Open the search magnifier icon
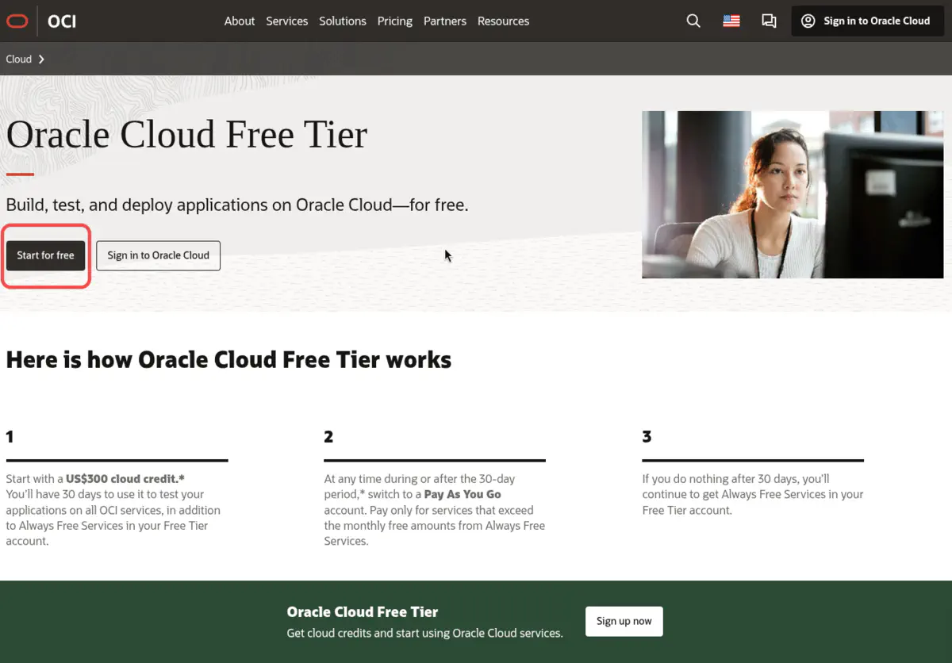This screenshot has height=663, width=952. (x=693, y=21)
